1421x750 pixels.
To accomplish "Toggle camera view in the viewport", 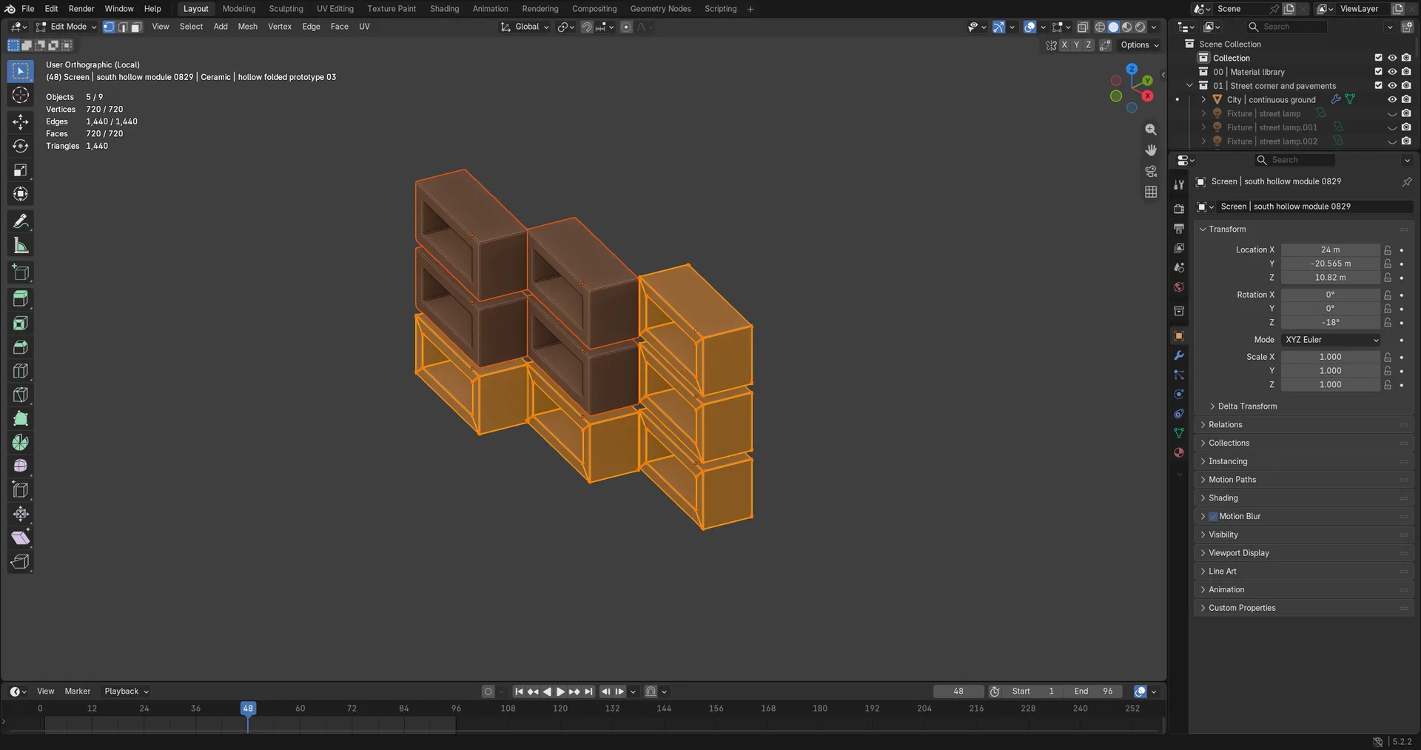I will point(1151,171).
